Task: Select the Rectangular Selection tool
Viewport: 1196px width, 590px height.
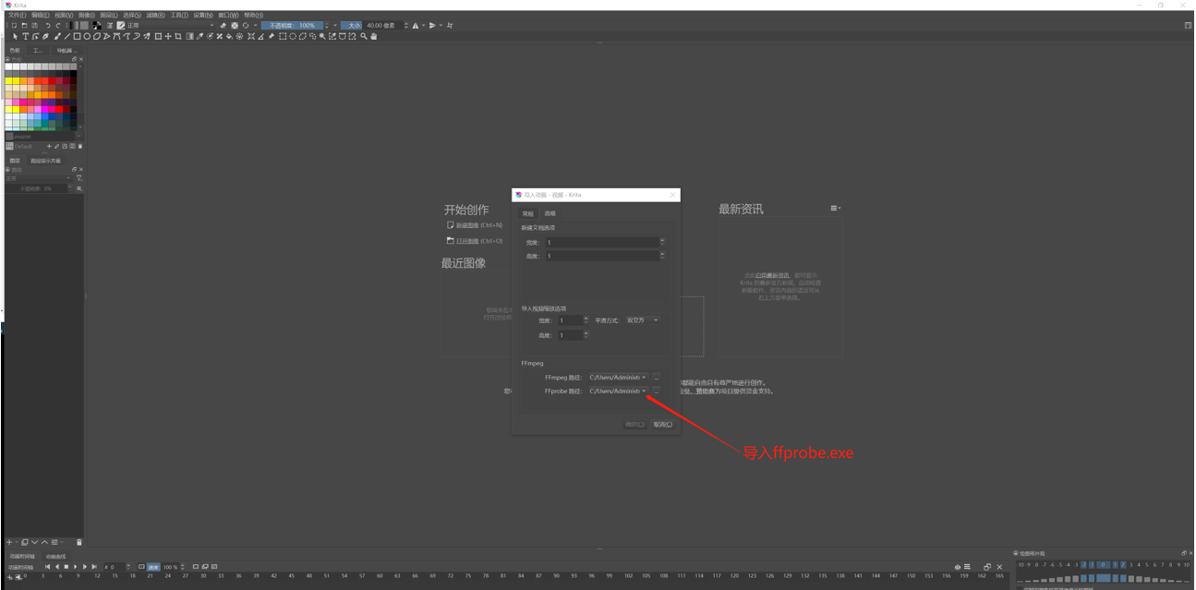Action: pyautogui.click(x=283, y=37)
